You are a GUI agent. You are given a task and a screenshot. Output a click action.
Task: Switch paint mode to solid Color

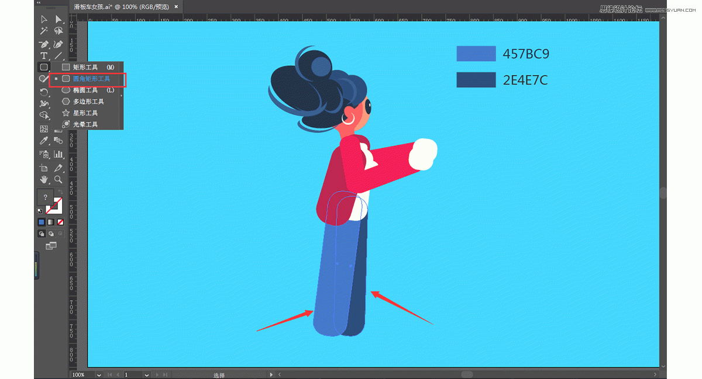point(42,222)
